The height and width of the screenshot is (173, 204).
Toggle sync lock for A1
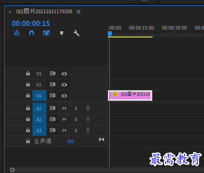(x=53, y=108)
